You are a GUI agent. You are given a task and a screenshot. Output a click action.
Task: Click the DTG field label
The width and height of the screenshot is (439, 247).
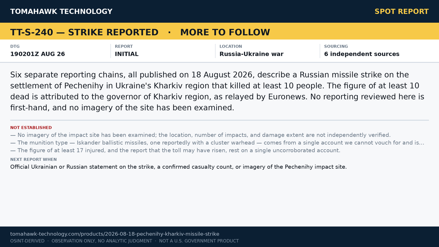[x=15, y=46]
